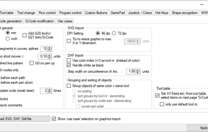Click the short moves field showing 0.10

point(43,56)
